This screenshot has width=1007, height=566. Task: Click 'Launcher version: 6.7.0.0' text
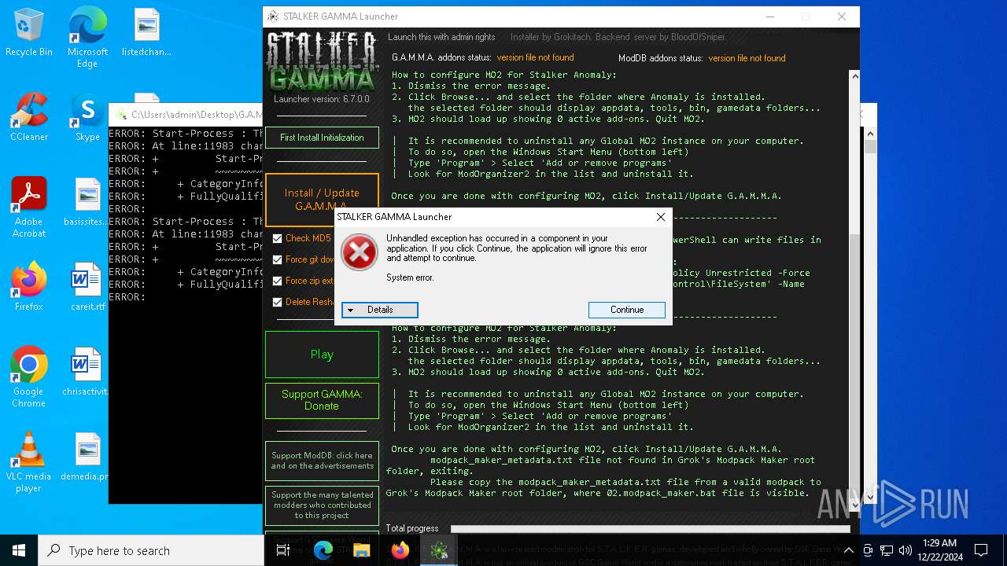coord(322,100)
